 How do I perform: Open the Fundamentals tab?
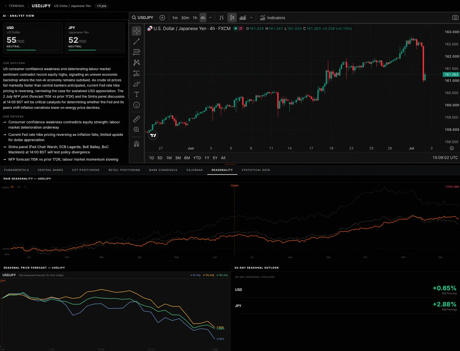tap(16, 170)
